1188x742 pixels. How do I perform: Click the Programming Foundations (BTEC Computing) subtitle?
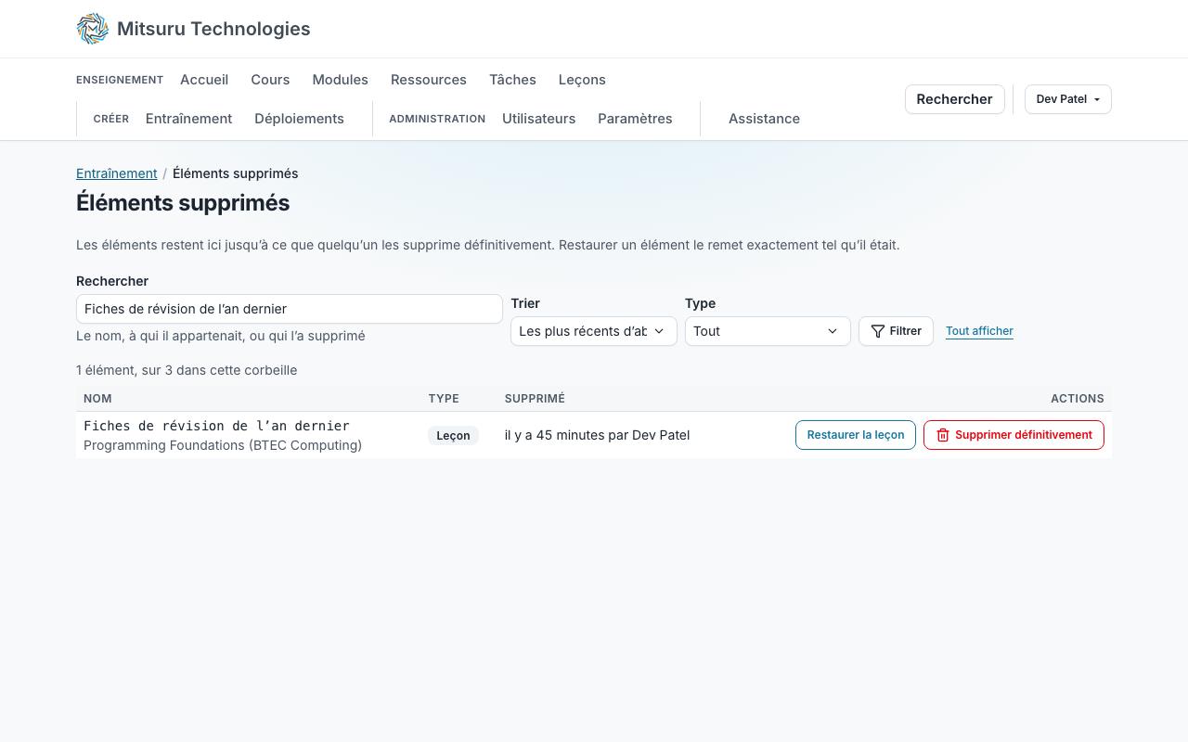223,445
